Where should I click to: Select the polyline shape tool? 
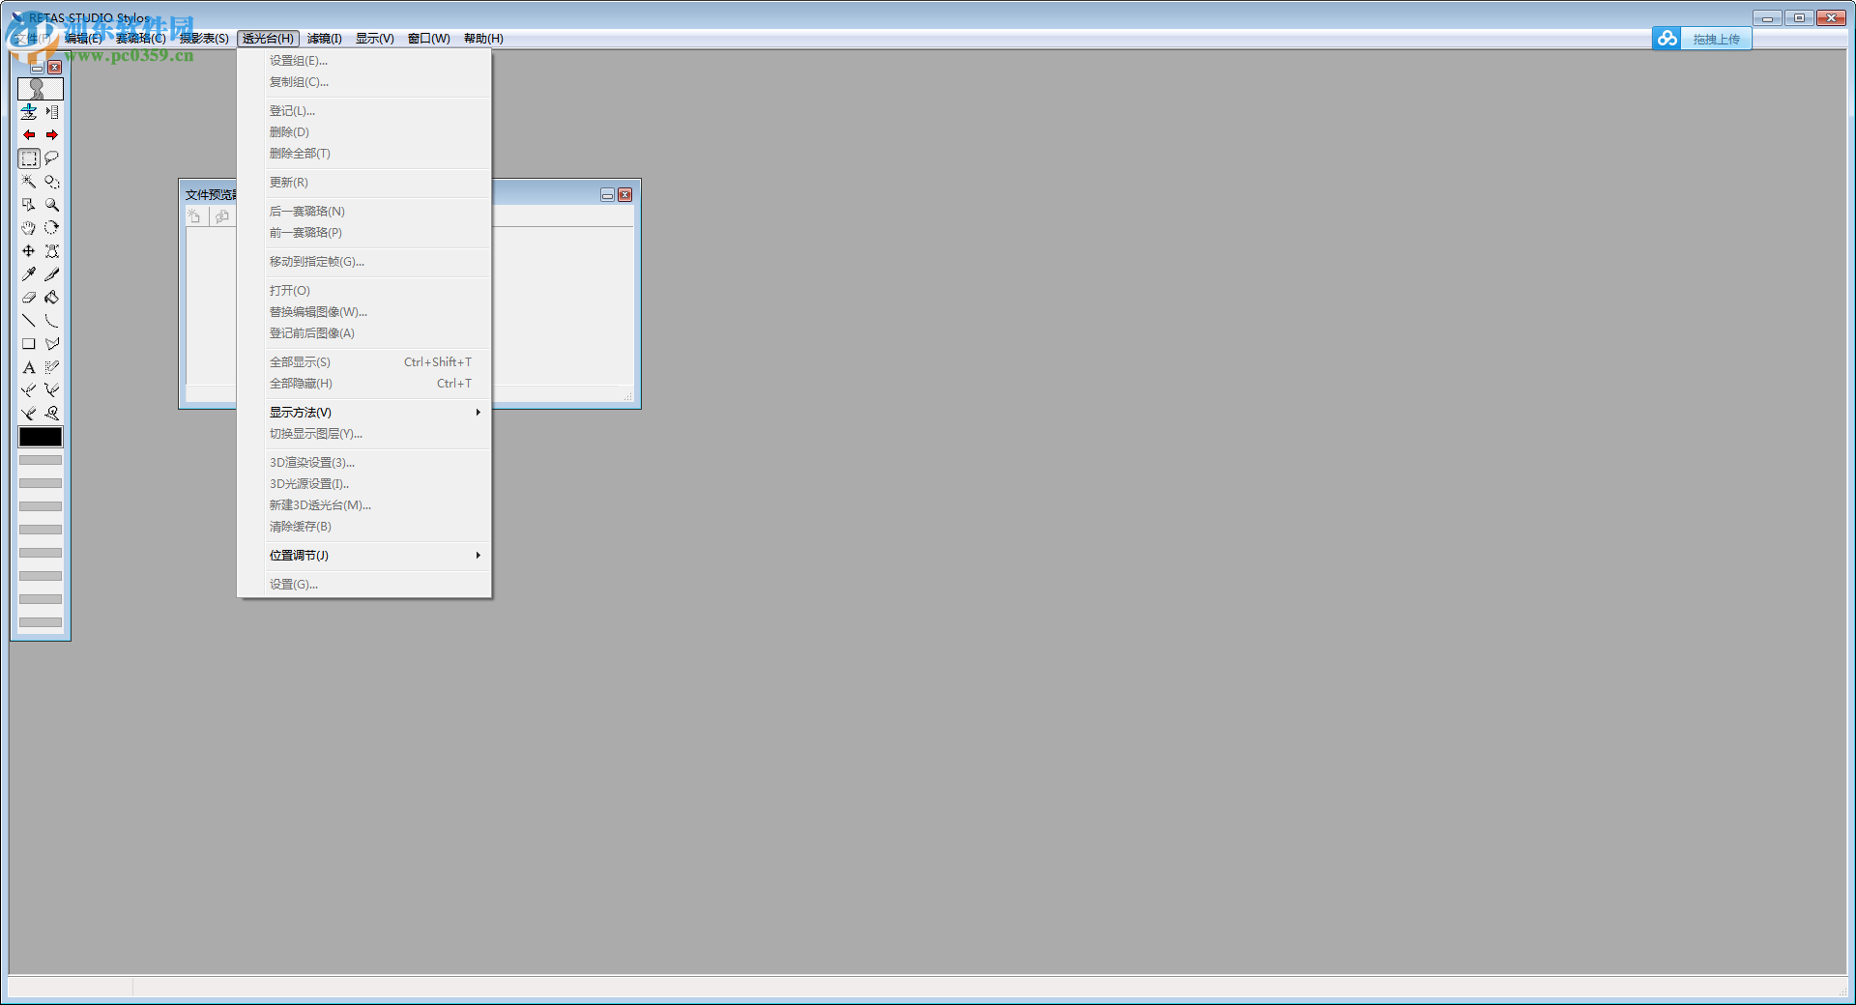(x=52, y=344)
